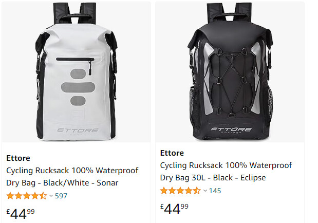Click the star rating icons for Eclipse bag
318x223 pixels.
(180, 191)
